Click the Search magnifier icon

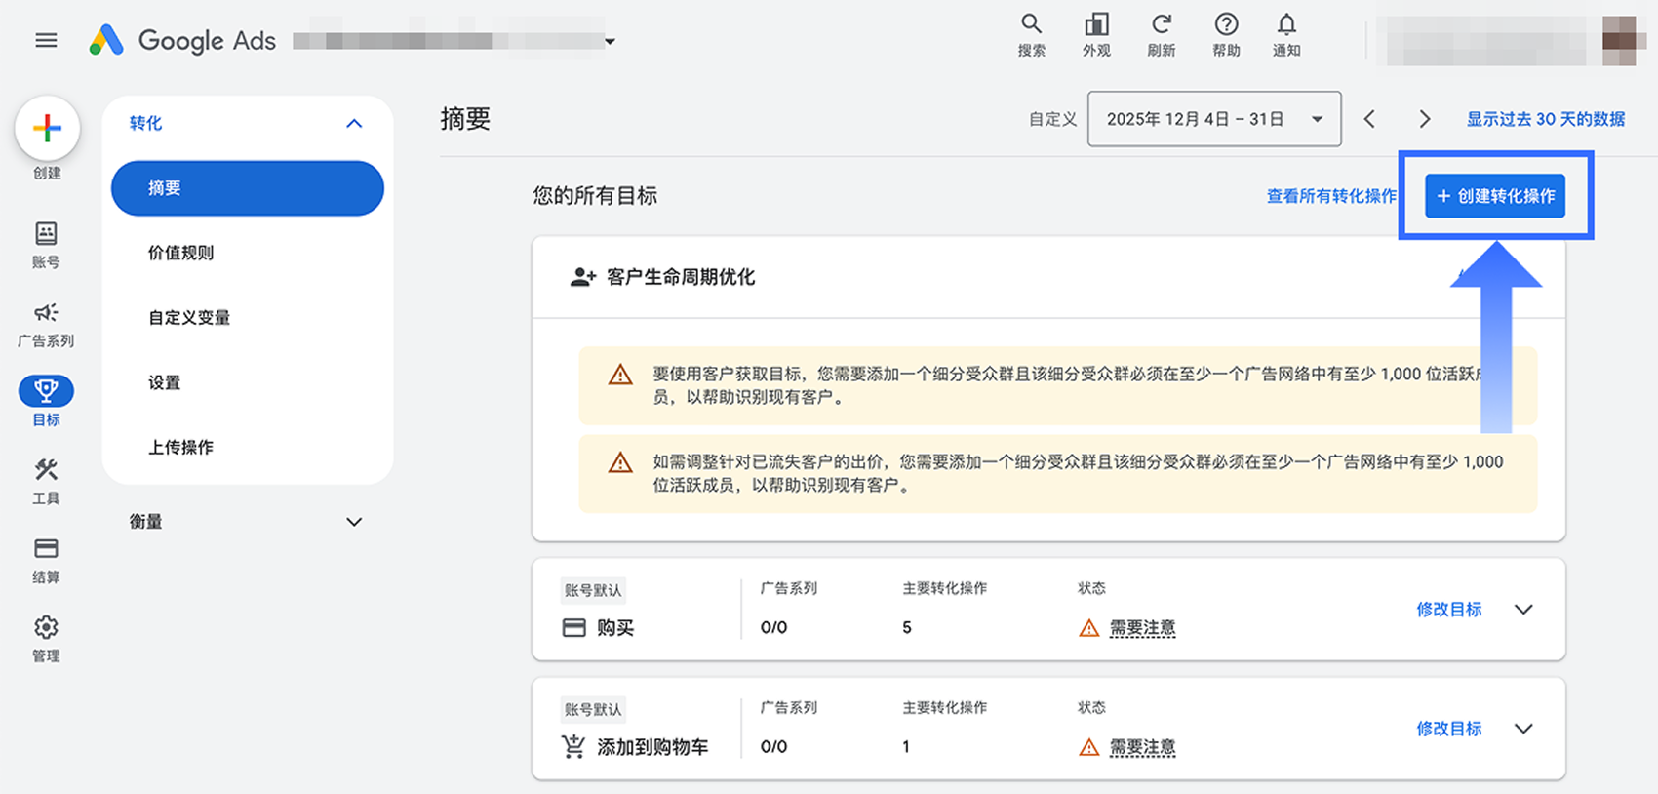tap(1031, 25)
